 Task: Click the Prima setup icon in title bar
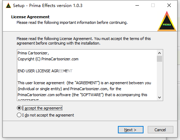point(8,6)
